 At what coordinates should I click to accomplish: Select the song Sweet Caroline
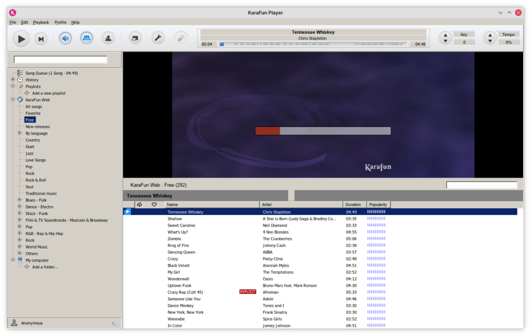tap(181, 225)
